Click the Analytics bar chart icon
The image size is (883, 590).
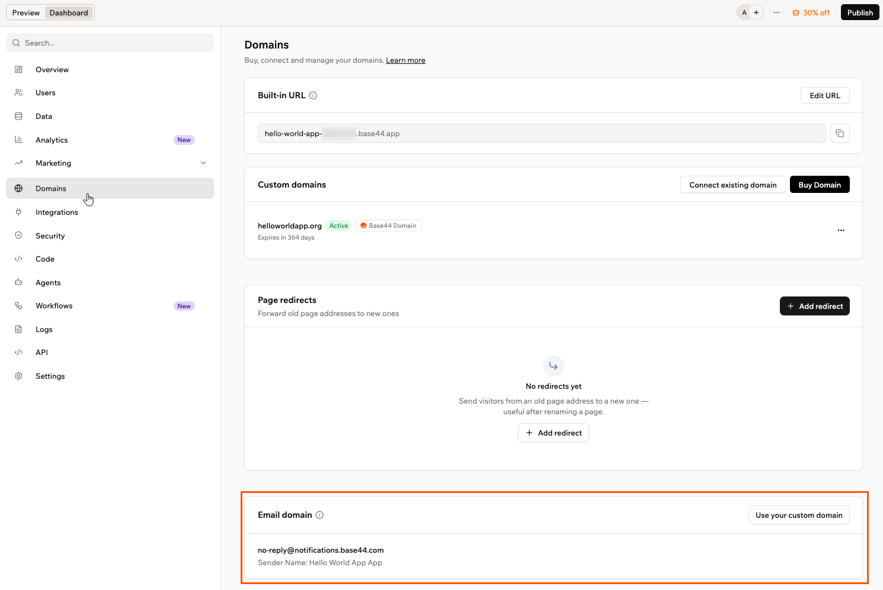point(18,140)
